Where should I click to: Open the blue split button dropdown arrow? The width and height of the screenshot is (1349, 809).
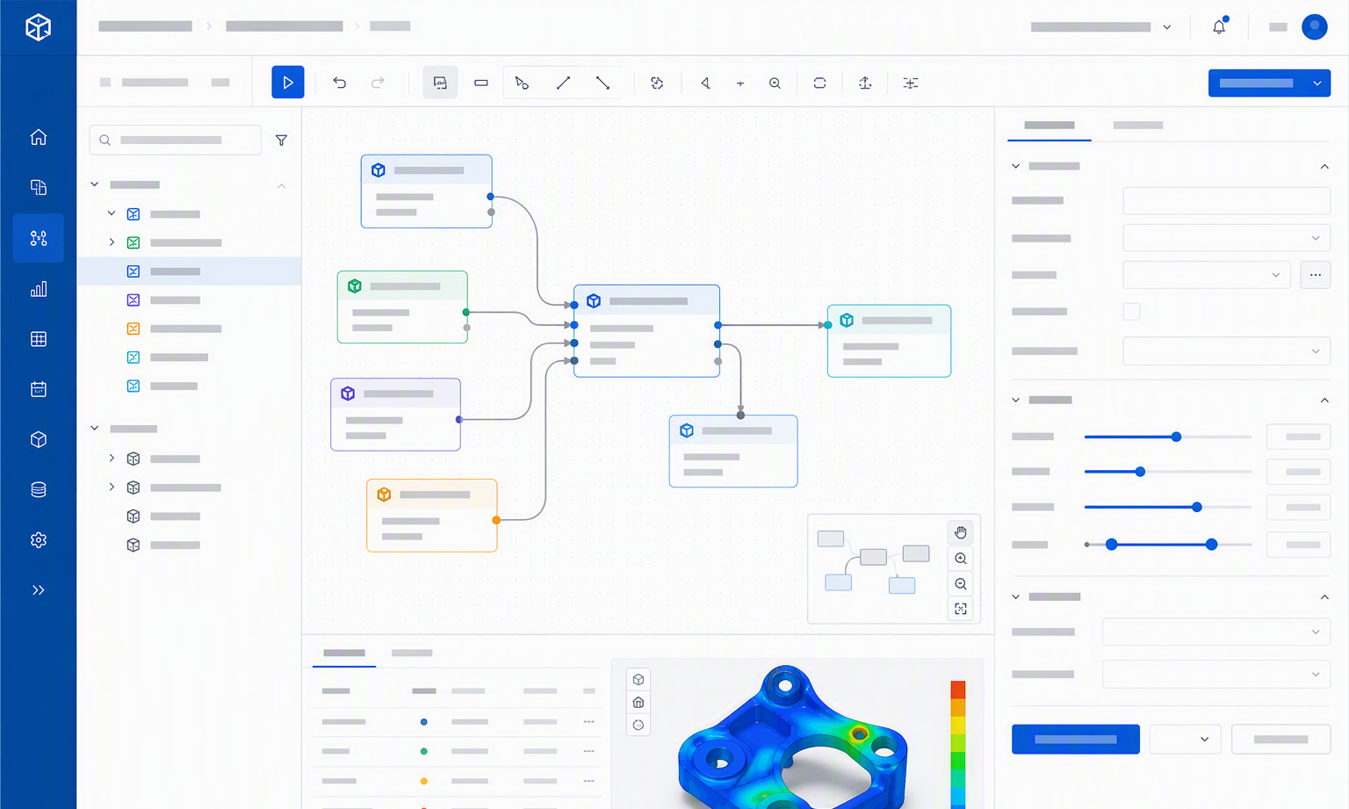click(1317, 83)
